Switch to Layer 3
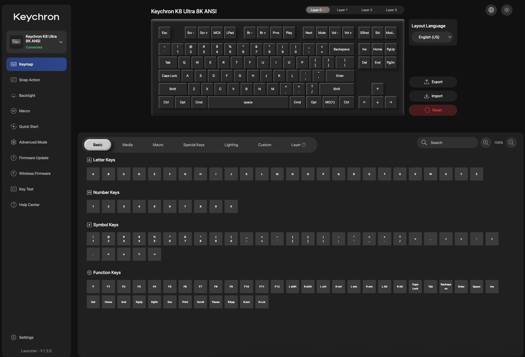Viewport: 525px width, 357px height. [391, 10]
